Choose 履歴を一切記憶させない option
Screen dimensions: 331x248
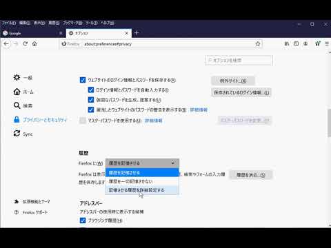142,181
